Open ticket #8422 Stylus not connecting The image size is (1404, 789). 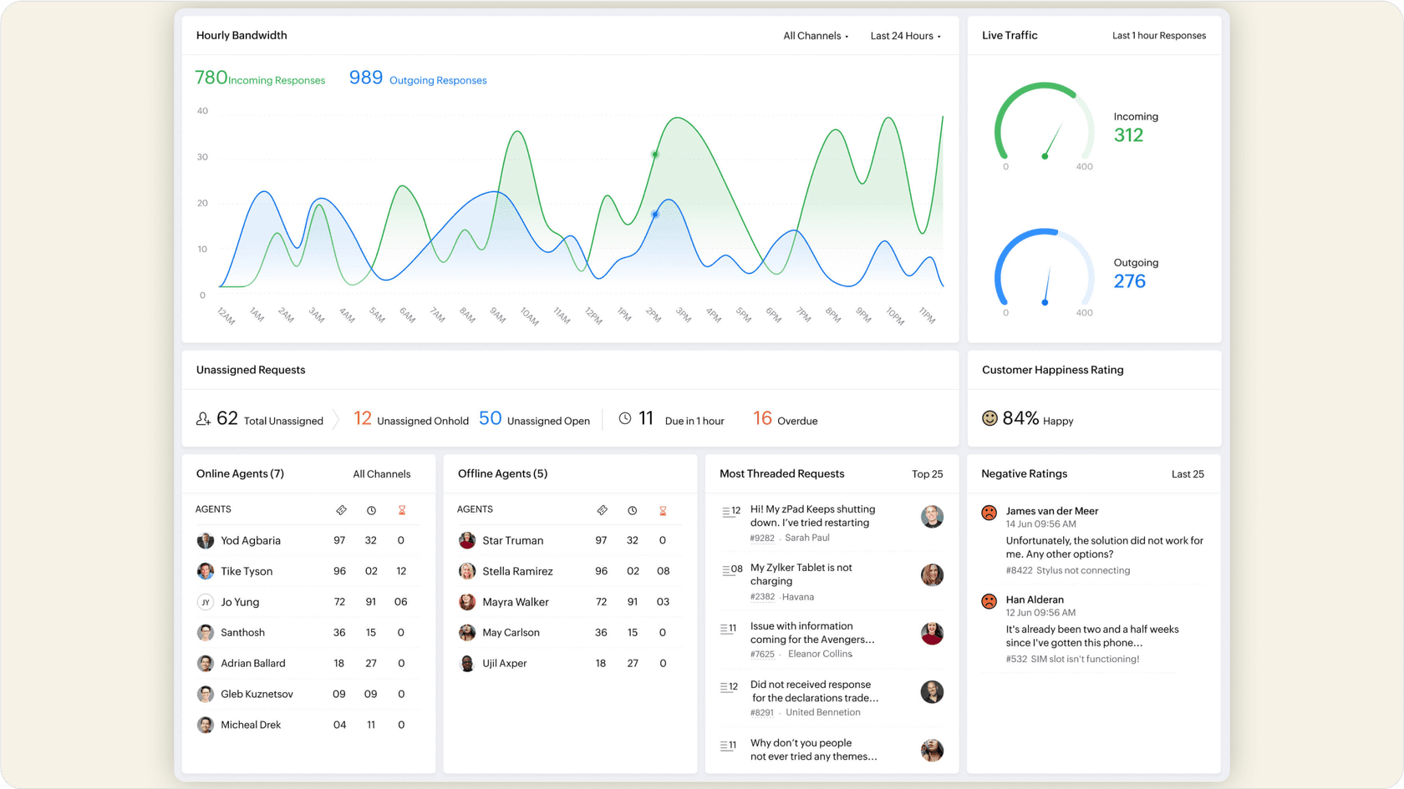pyautogui.click(x=1068, y=570)
